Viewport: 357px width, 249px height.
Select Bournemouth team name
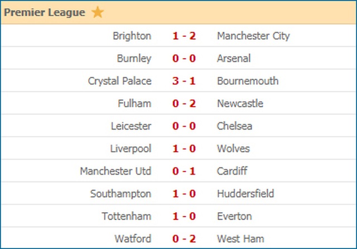click(248, 81)
